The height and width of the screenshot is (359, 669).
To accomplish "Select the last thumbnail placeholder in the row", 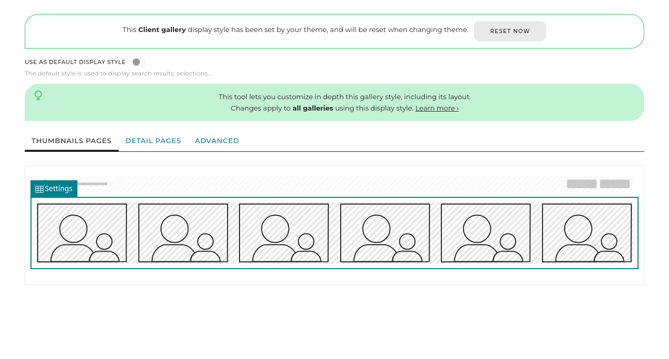I will [x=586, y=232].
